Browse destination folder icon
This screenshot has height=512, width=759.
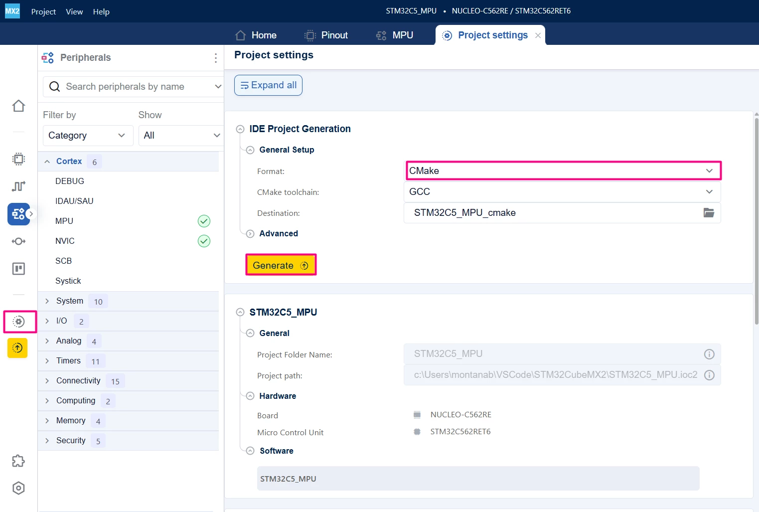click(x=709, y=213)
